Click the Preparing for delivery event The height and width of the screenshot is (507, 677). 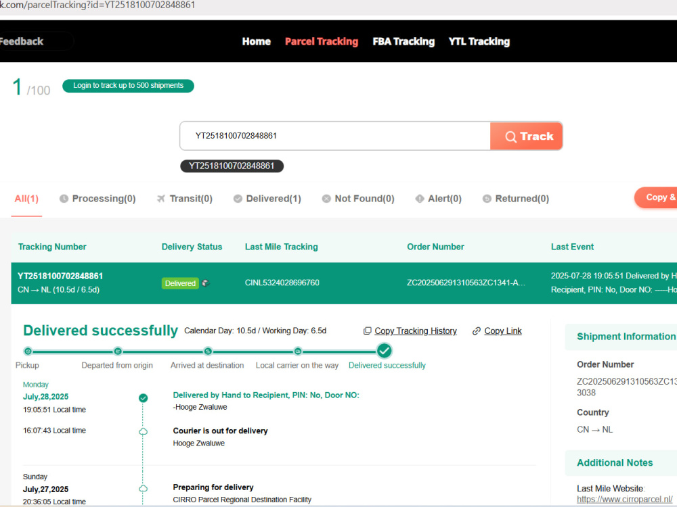point(213,487)
